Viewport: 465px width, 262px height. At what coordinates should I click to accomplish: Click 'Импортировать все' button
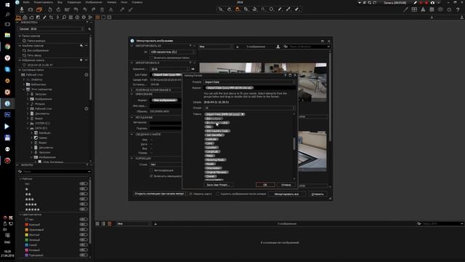[x=286, y=194]
